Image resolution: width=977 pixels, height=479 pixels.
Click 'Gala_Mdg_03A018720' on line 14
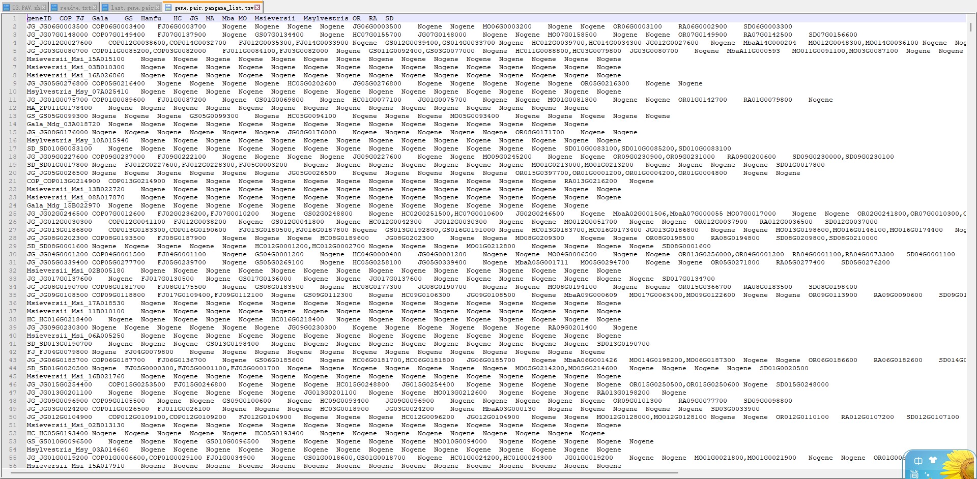click(64, 124)
